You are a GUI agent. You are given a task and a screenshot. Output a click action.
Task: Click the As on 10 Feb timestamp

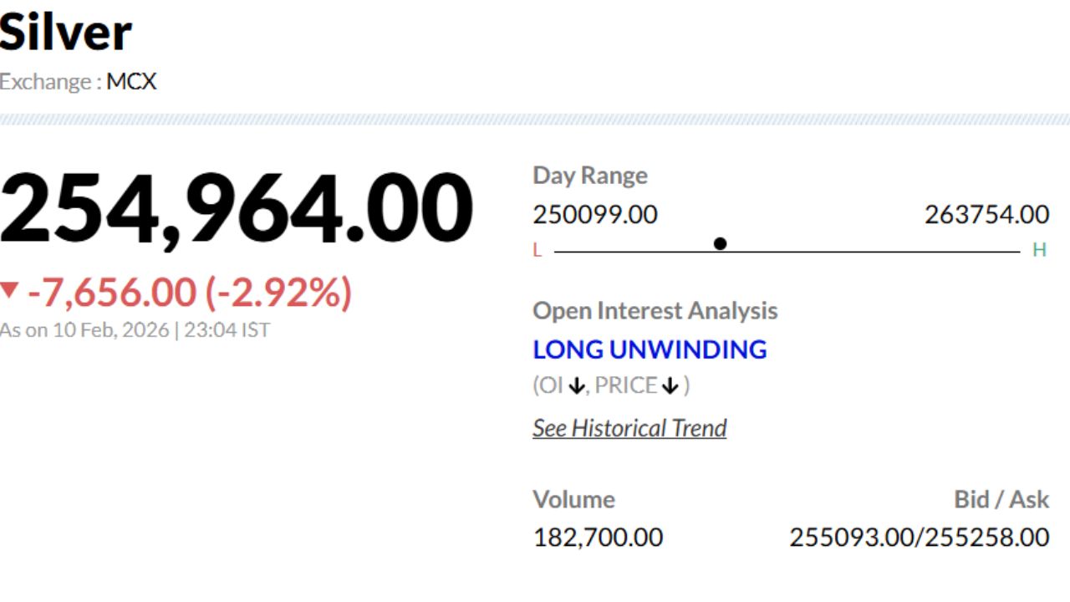click(x=135, y=329)
